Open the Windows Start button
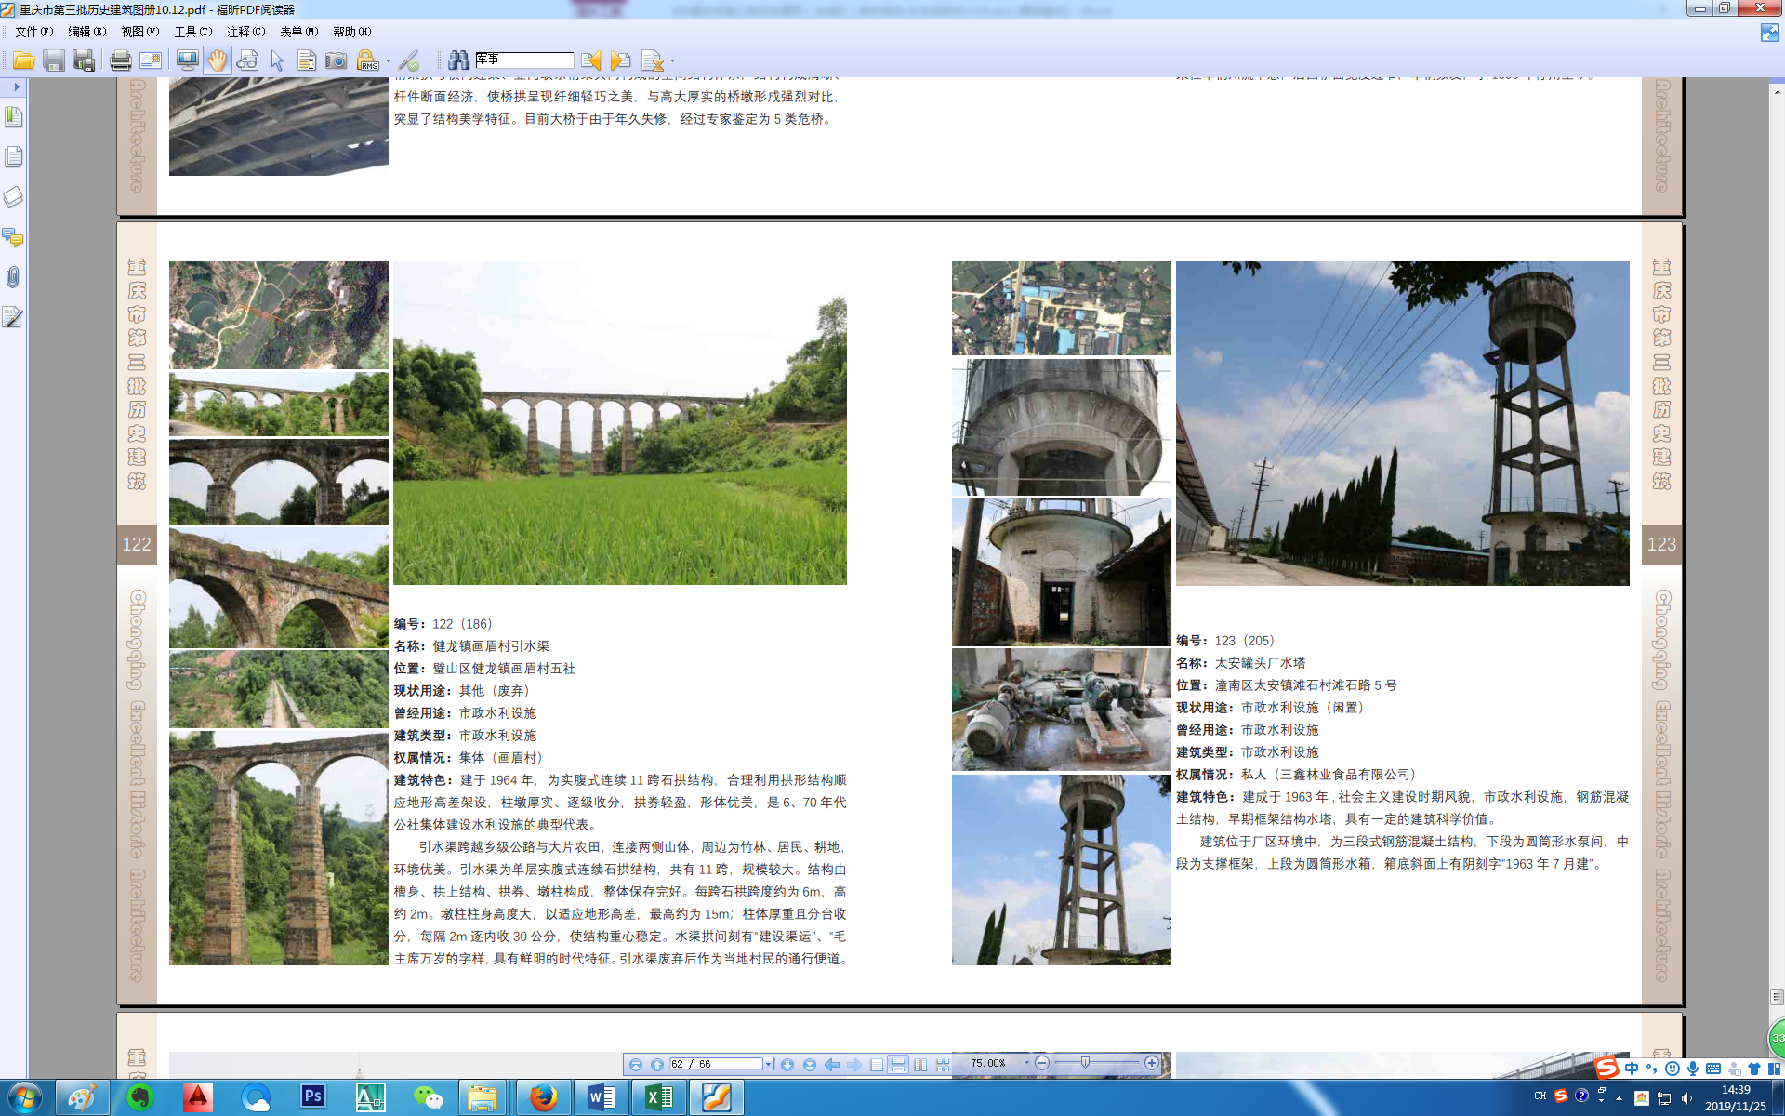Image resolution: width=1785 pixels, height=1116 pixels. [25, 1098]
